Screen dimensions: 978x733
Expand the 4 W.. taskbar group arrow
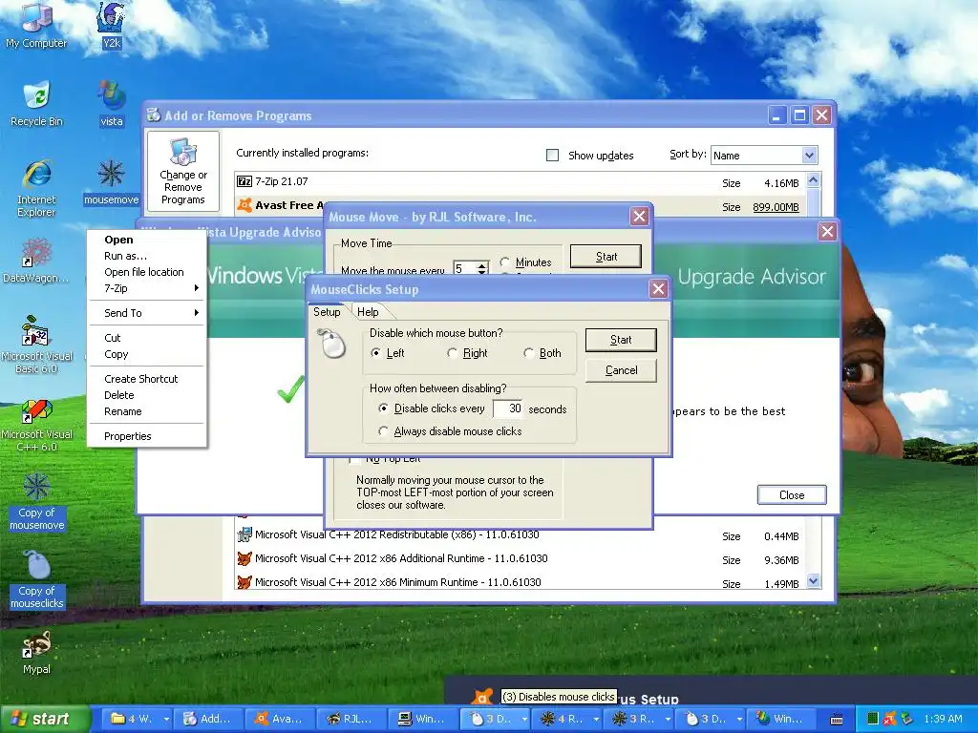pyautogui.click(x=166, y=720)
